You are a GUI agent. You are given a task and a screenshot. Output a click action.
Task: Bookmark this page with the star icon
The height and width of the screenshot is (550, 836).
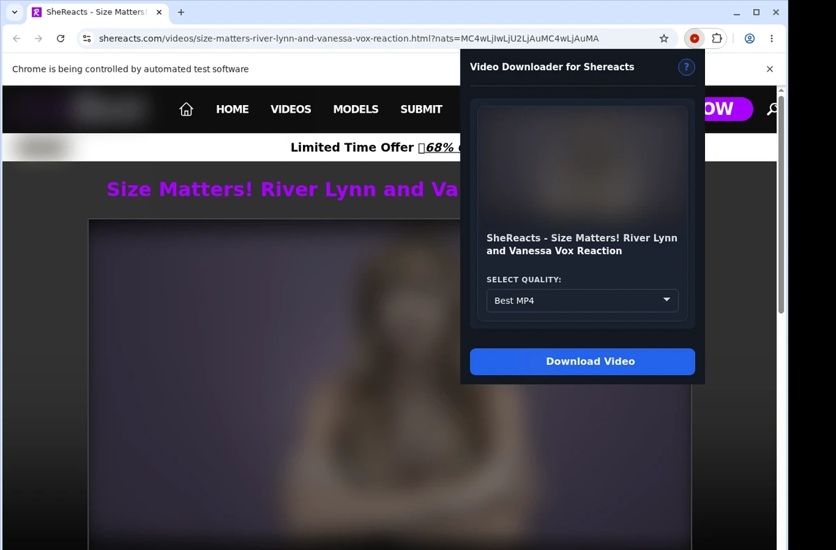point(664,39)
